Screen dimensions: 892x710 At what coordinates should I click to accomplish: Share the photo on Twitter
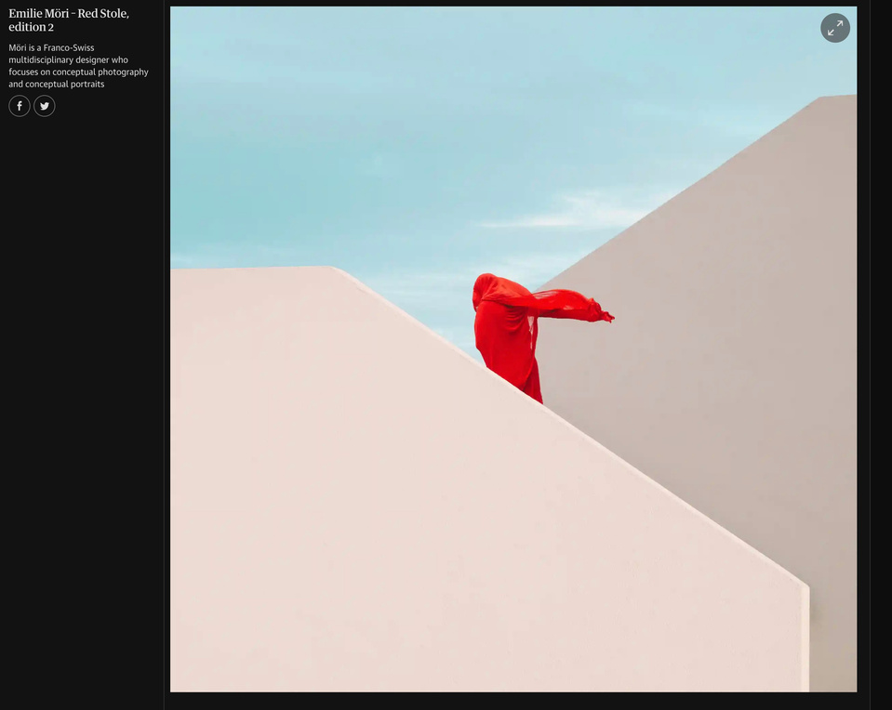point(45,106)
